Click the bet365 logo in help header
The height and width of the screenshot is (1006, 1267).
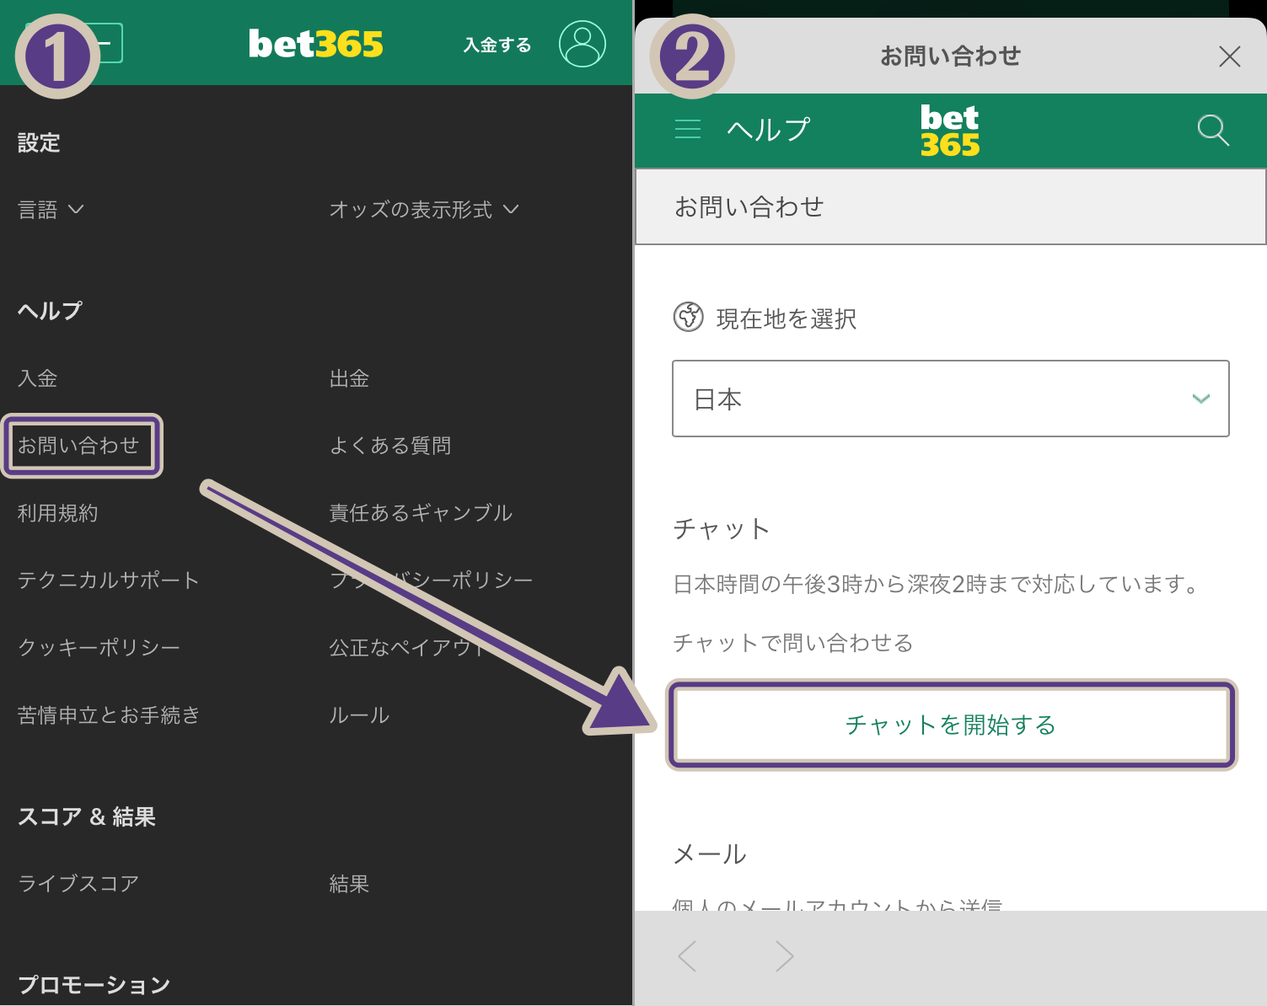click(x=950, y=131)
